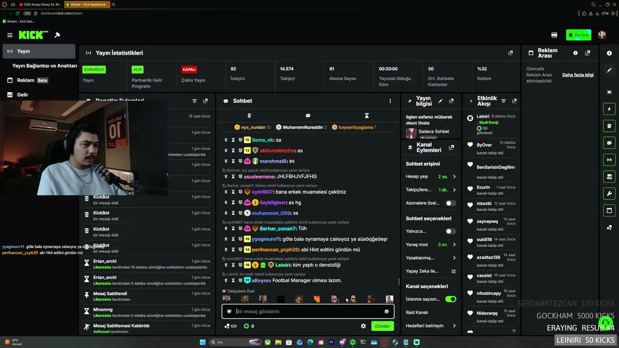Screen dimensions: 619x348
Task: Pop out the Denetim Eylemleri panel
Action: click(x=206, y=101)
